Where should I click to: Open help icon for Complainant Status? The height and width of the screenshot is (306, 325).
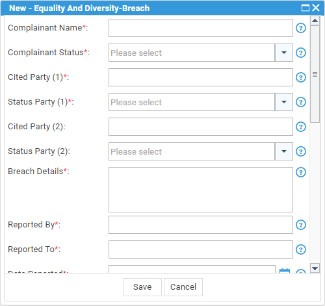[301, 53]
